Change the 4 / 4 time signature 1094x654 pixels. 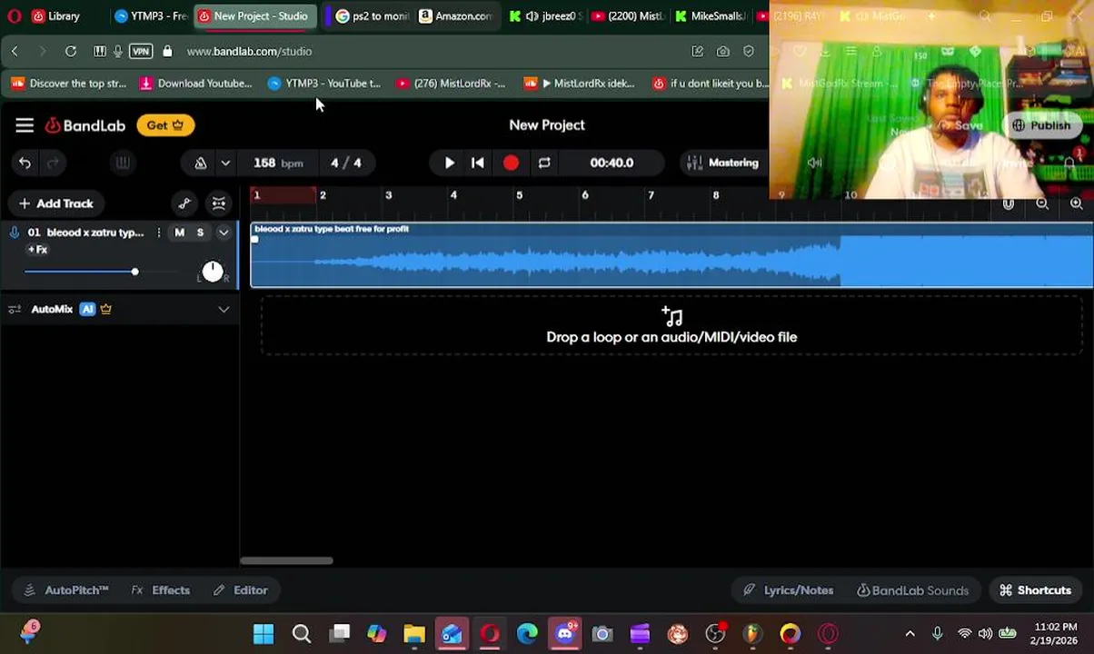pos(345,163)
